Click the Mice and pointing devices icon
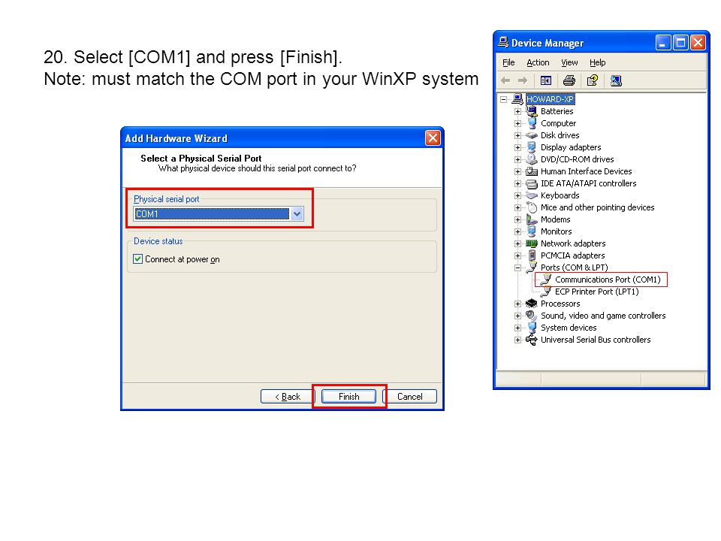 coord(532,207)
